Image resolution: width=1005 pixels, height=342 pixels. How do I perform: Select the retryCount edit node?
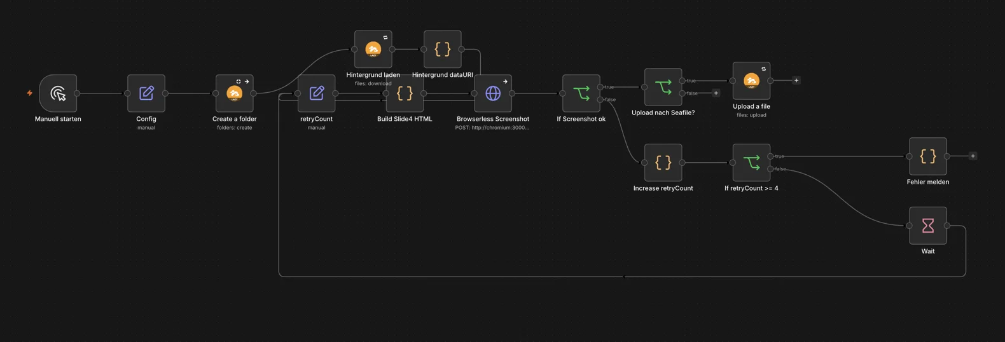coord(317,93)
